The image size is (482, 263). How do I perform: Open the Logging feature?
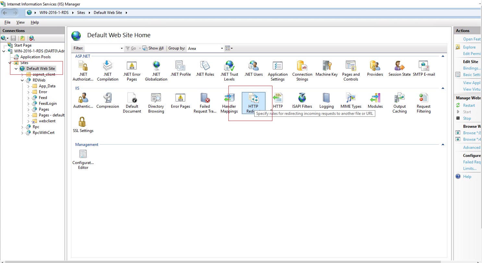(x=326, y=101)
